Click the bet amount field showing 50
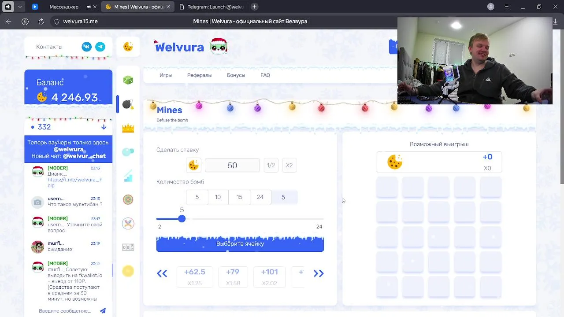Viewport: 564px width, 317px height. (x=232, y=166)
